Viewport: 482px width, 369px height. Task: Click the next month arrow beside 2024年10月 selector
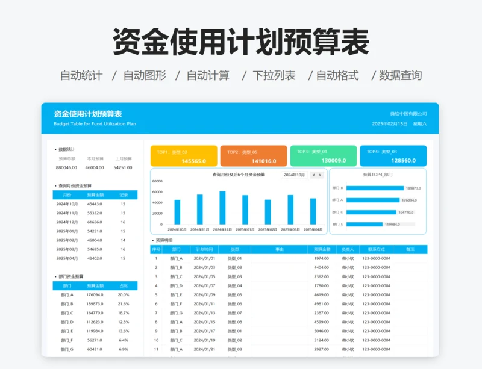click(x=320, y=175)
